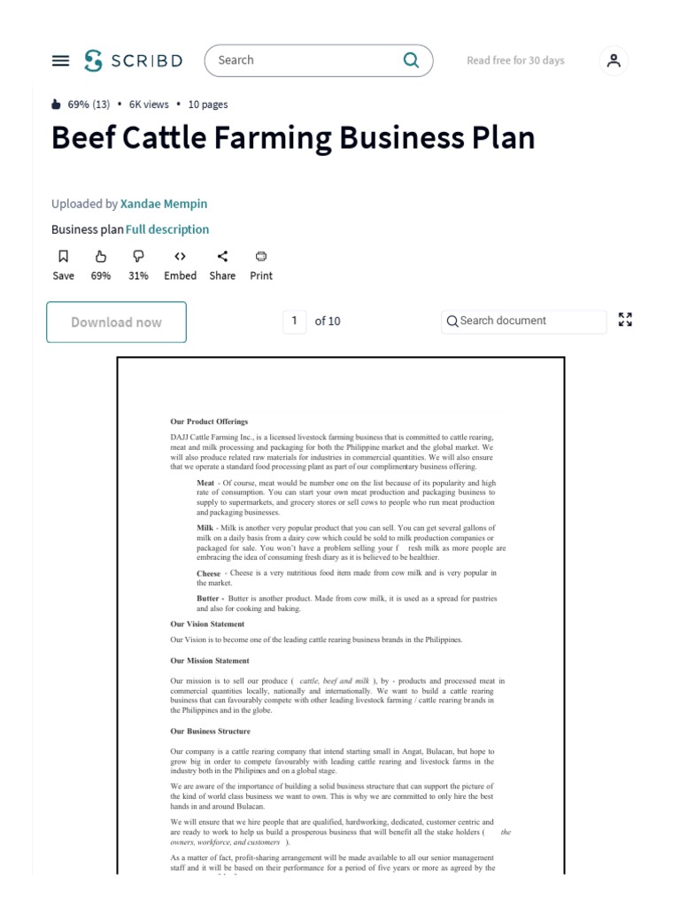Viewport: 680px width, 907px height.
Task: Click the search magnifier icon
Action: [x=411, y=60]
